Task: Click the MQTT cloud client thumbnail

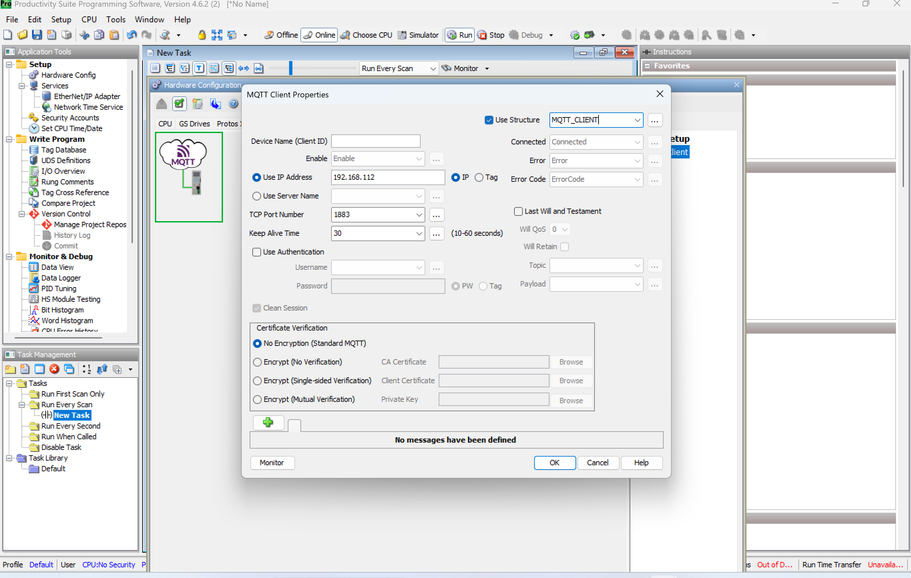Action: click(x=189, y=176)
